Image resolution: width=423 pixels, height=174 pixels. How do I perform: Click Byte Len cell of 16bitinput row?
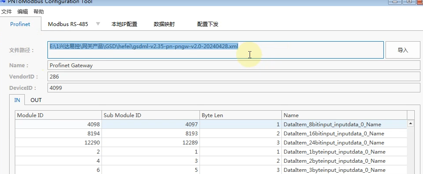[240, 134]
